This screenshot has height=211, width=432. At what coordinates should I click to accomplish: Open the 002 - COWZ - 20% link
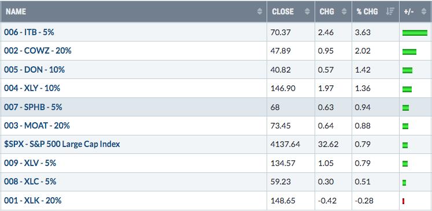click(38, 51)
